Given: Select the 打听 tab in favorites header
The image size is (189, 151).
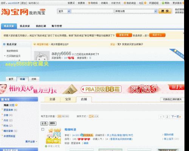Looking at the screenshot, I should tap(34, 79).
